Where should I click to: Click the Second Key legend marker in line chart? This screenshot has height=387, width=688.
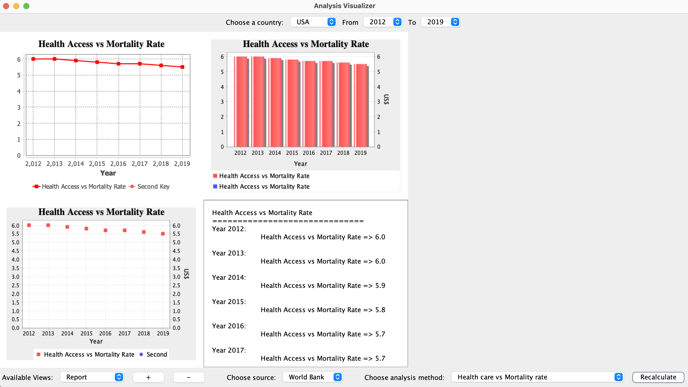click(x=132, y=186)
